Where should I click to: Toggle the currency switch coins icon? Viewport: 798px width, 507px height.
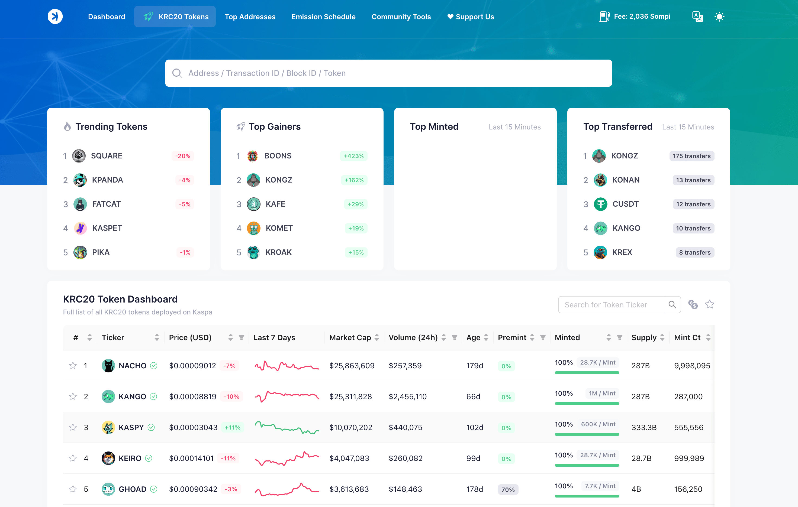[x=693, y=304]
